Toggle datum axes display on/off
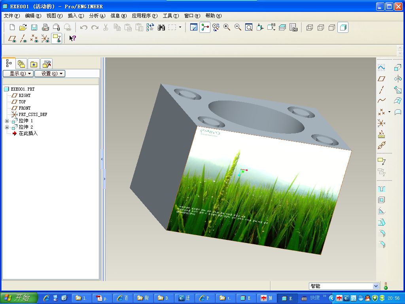The height and width of the screenshot is (304, 405). tap(23, 38)
